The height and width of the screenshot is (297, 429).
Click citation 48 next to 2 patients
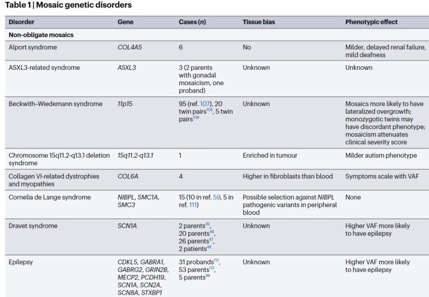point(209,247)
